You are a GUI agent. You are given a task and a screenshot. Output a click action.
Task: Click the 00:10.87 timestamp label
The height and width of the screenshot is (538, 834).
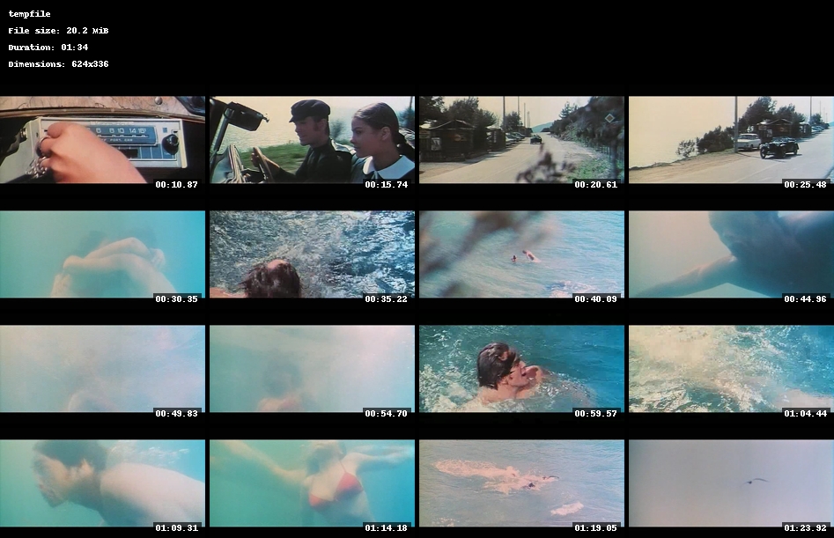[177, 185]
